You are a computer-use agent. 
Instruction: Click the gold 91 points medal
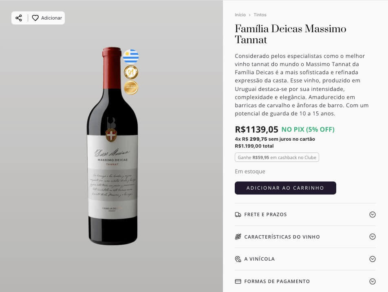point(131,72)
